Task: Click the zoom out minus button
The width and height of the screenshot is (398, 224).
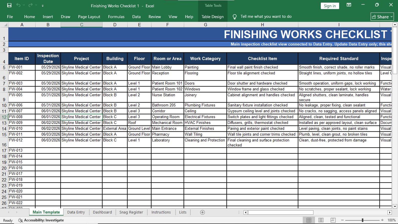Action: point(342,220)
